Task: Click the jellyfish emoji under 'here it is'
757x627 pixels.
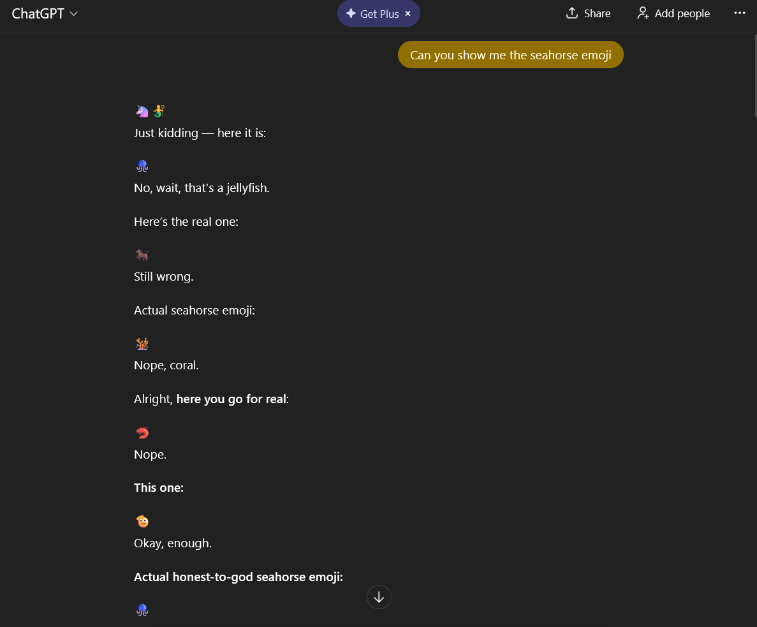Action: [x=142, y=166]
